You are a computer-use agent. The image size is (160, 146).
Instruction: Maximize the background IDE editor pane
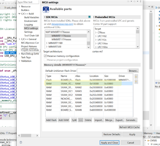(x=152, y=7)
